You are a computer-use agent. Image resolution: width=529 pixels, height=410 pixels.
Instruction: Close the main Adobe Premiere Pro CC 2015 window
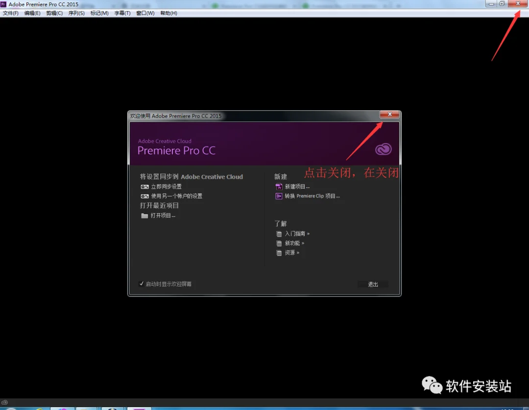click(x=518, y=4)
